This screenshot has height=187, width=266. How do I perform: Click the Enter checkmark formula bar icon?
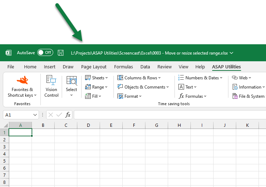click(x=59, y=115)
